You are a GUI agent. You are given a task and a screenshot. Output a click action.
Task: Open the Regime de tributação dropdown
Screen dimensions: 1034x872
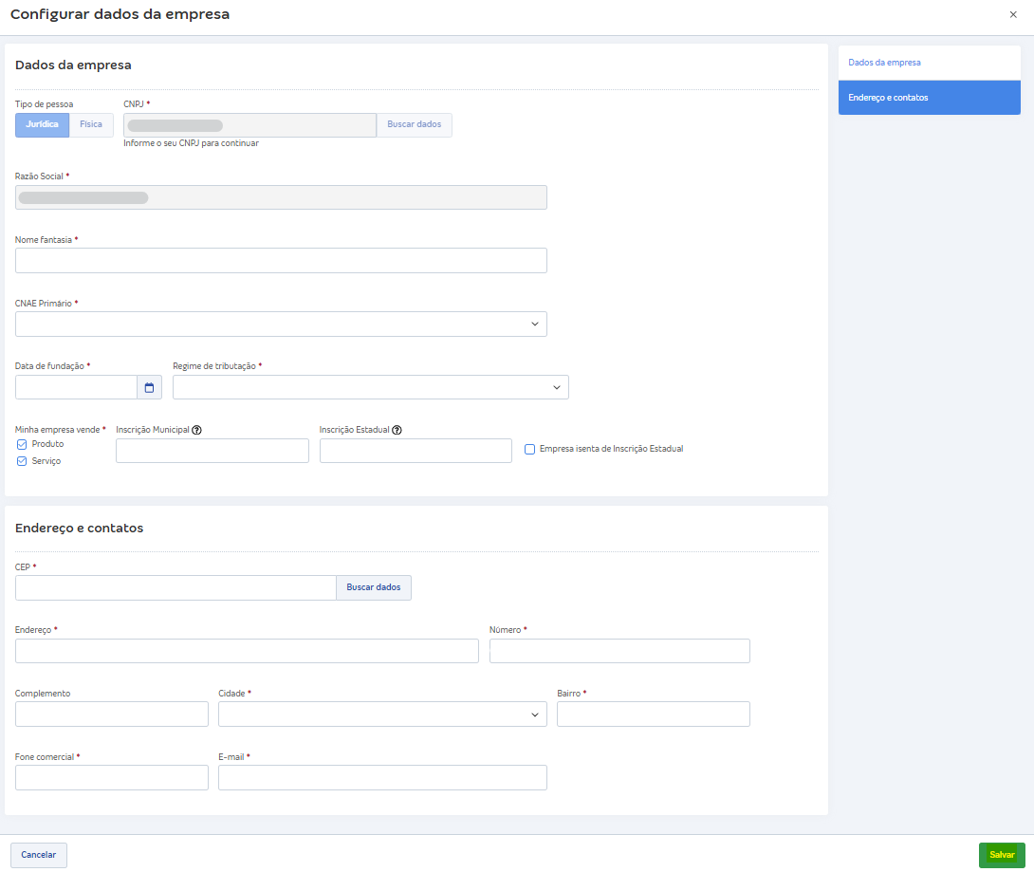[370, 387]
